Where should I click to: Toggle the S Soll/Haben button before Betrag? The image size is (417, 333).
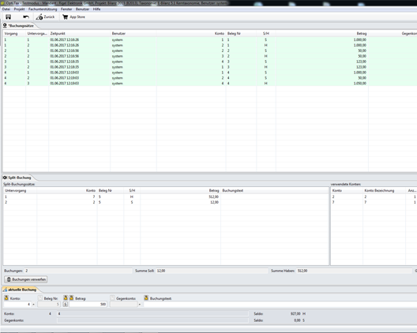pos(66,305)
